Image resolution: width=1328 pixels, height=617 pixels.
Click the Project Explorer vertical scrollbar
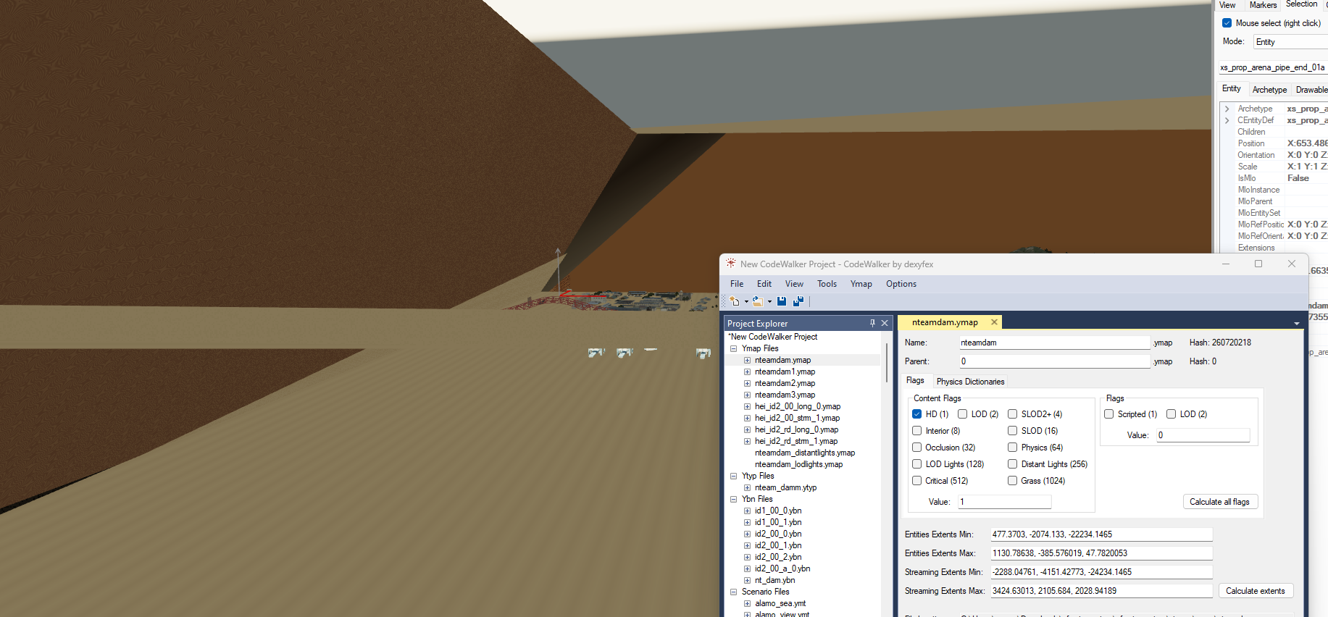point(885,362)
